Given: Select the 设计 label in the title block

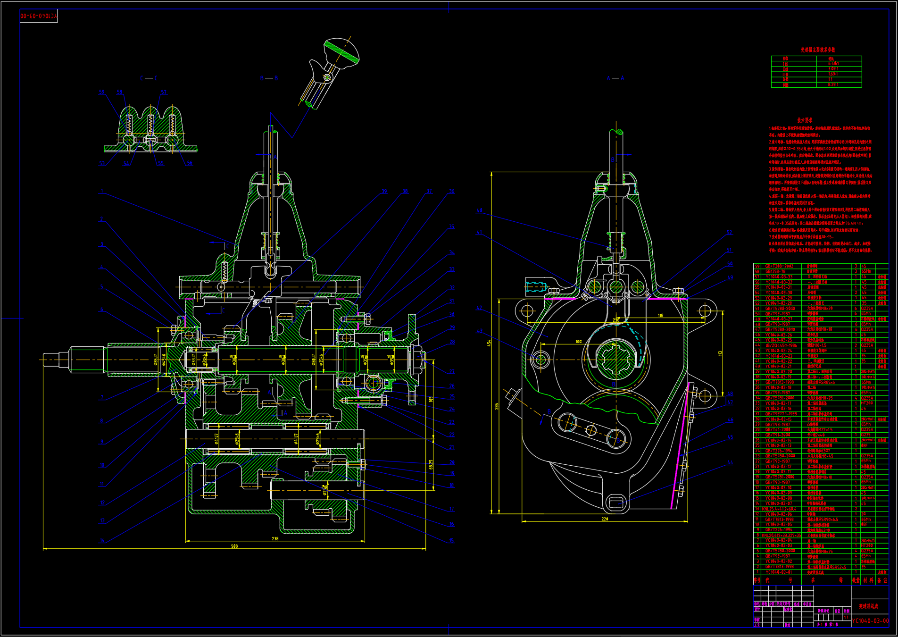Looking at the screenshot, I should [x=757, y=609].
